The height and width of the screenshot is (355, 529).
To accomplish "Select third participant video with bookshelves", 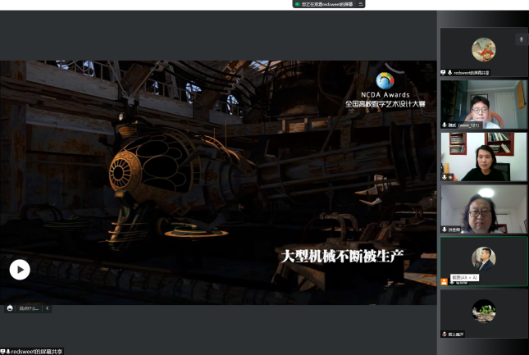I will click(483, 156).
